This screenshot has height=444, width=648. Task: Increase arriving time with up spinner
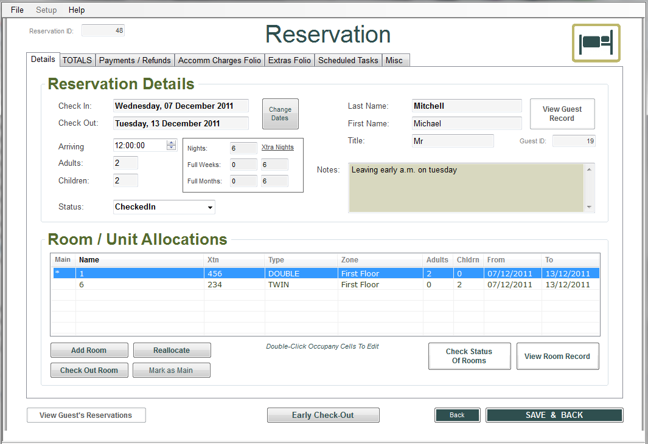172,143
